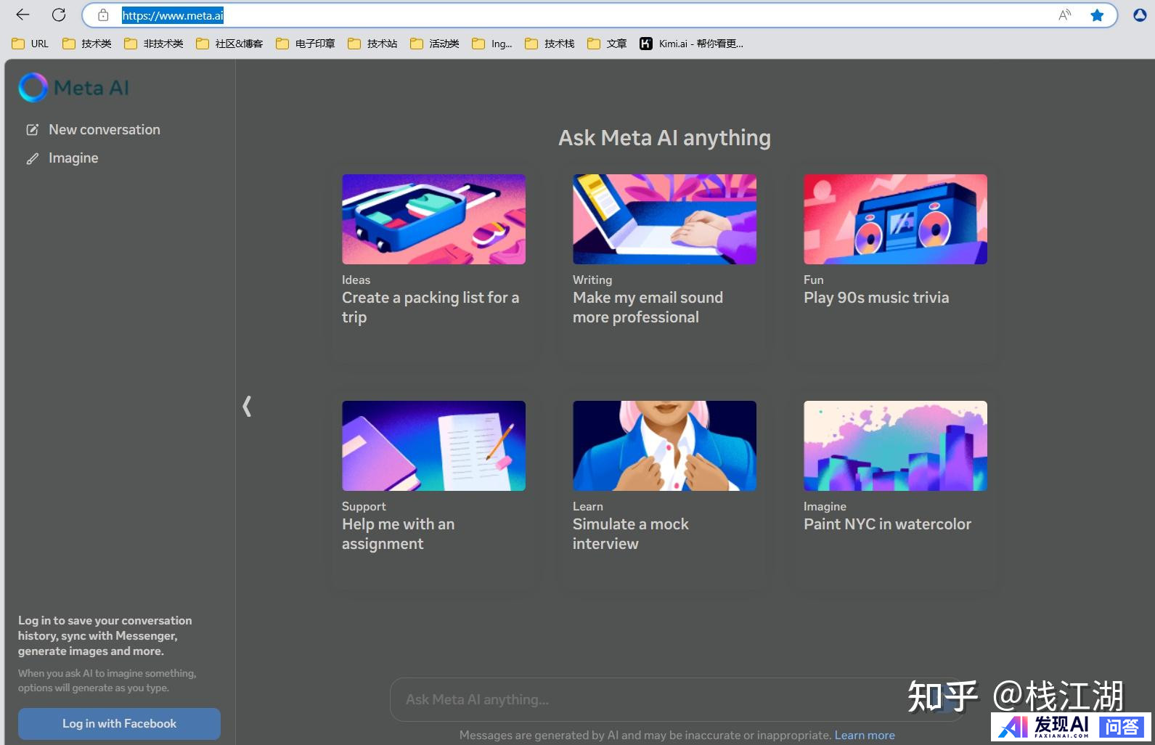Open the URL bookmarks folder

(30, 44)
